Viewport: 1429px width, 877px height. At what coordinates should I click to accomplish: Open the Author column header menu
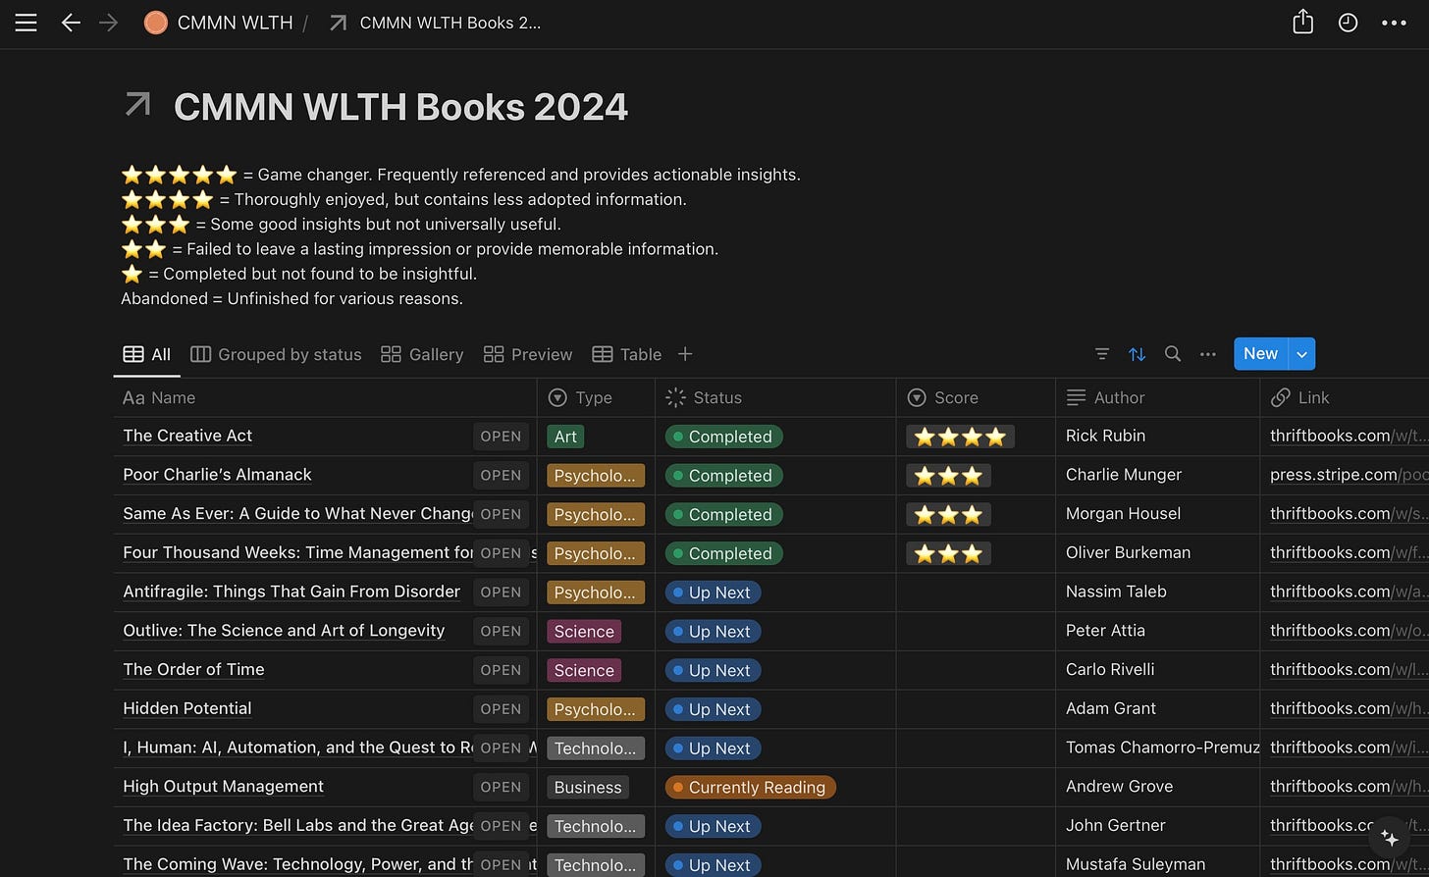pyautogui.click(x=1157, y=397)
